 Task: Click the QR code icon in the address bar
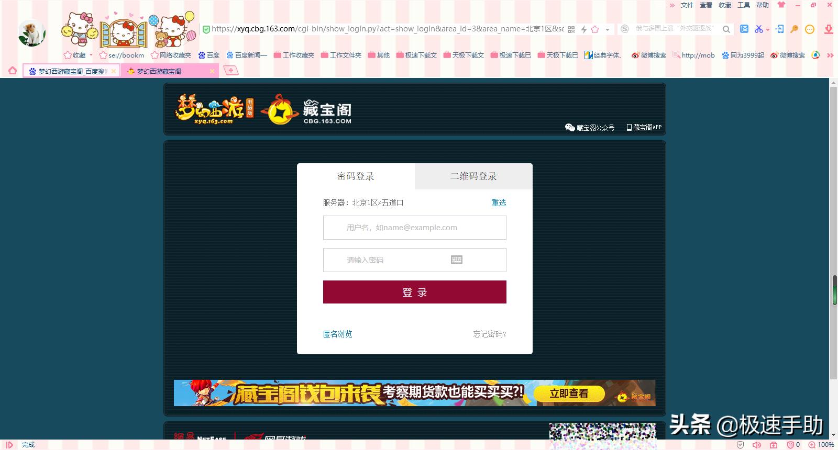tap(571, 29)
